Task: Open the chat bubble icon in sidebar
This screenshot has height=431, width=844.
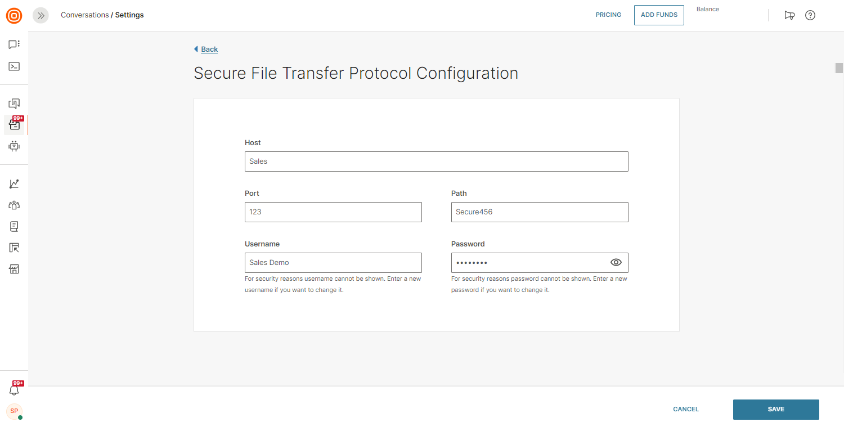Action: click(14, 44)
